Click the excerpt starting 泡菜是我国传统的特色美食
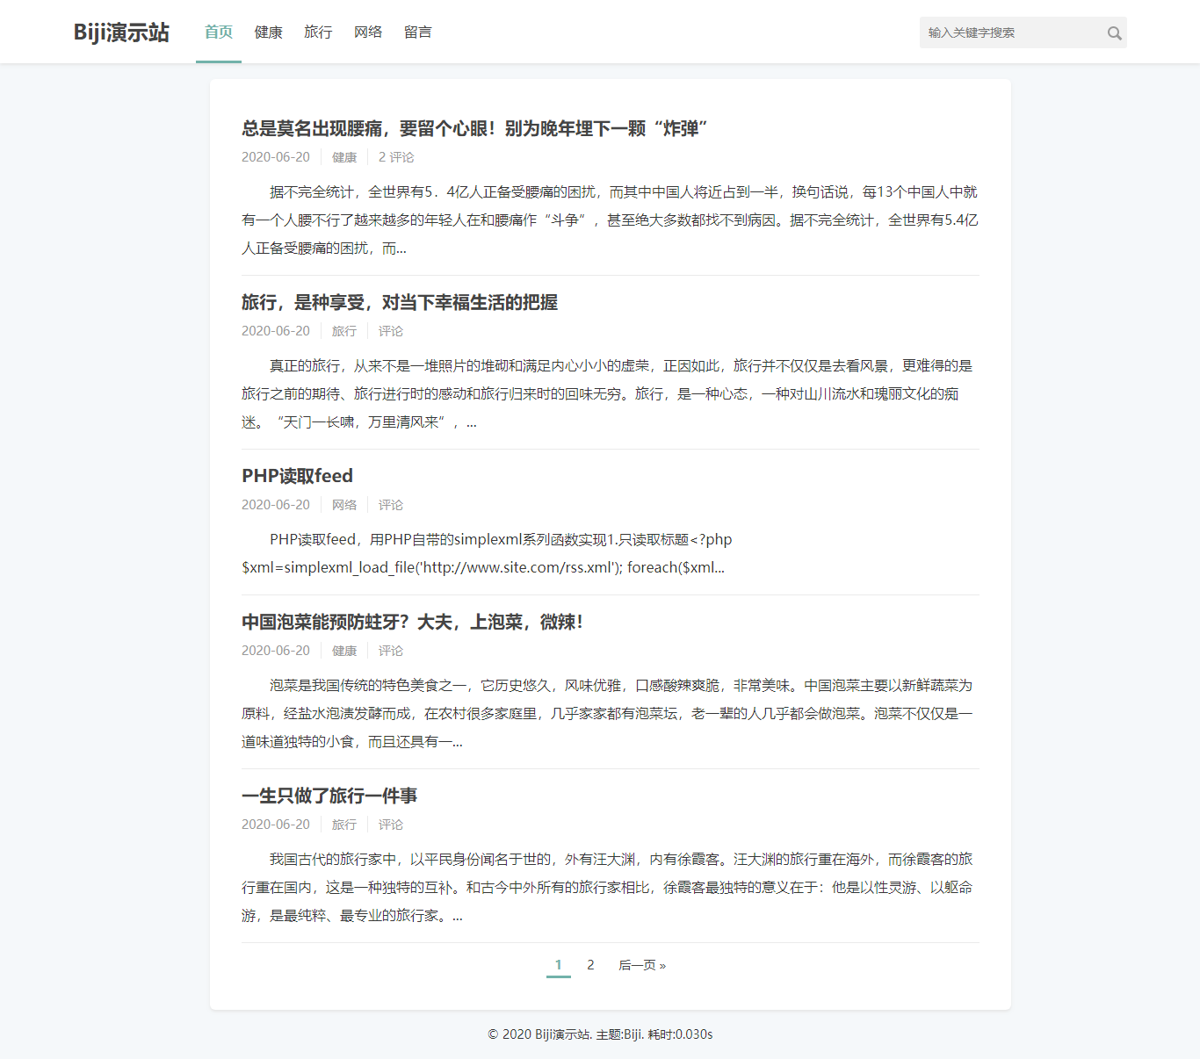1200x1059 pixels. pyautogui.click(x=610, y=714)
